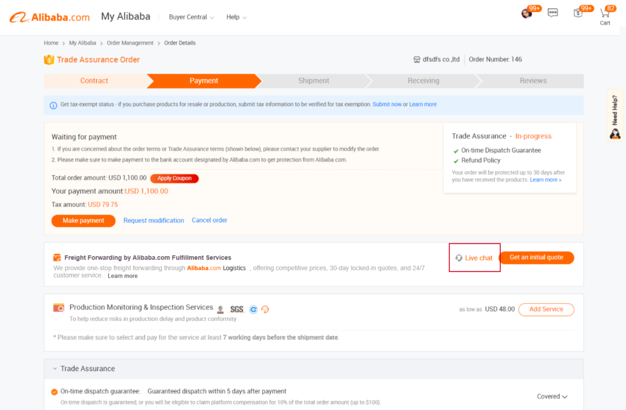Collapse the Trade Assurance section
The width and height of the screenshot is (626, 410).
[x=55, y=369]
